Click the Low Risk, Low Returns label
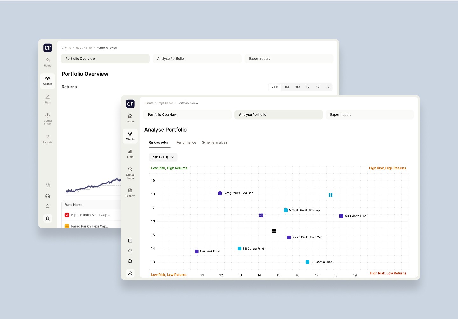The image size is (458, 319). point(169,275)
